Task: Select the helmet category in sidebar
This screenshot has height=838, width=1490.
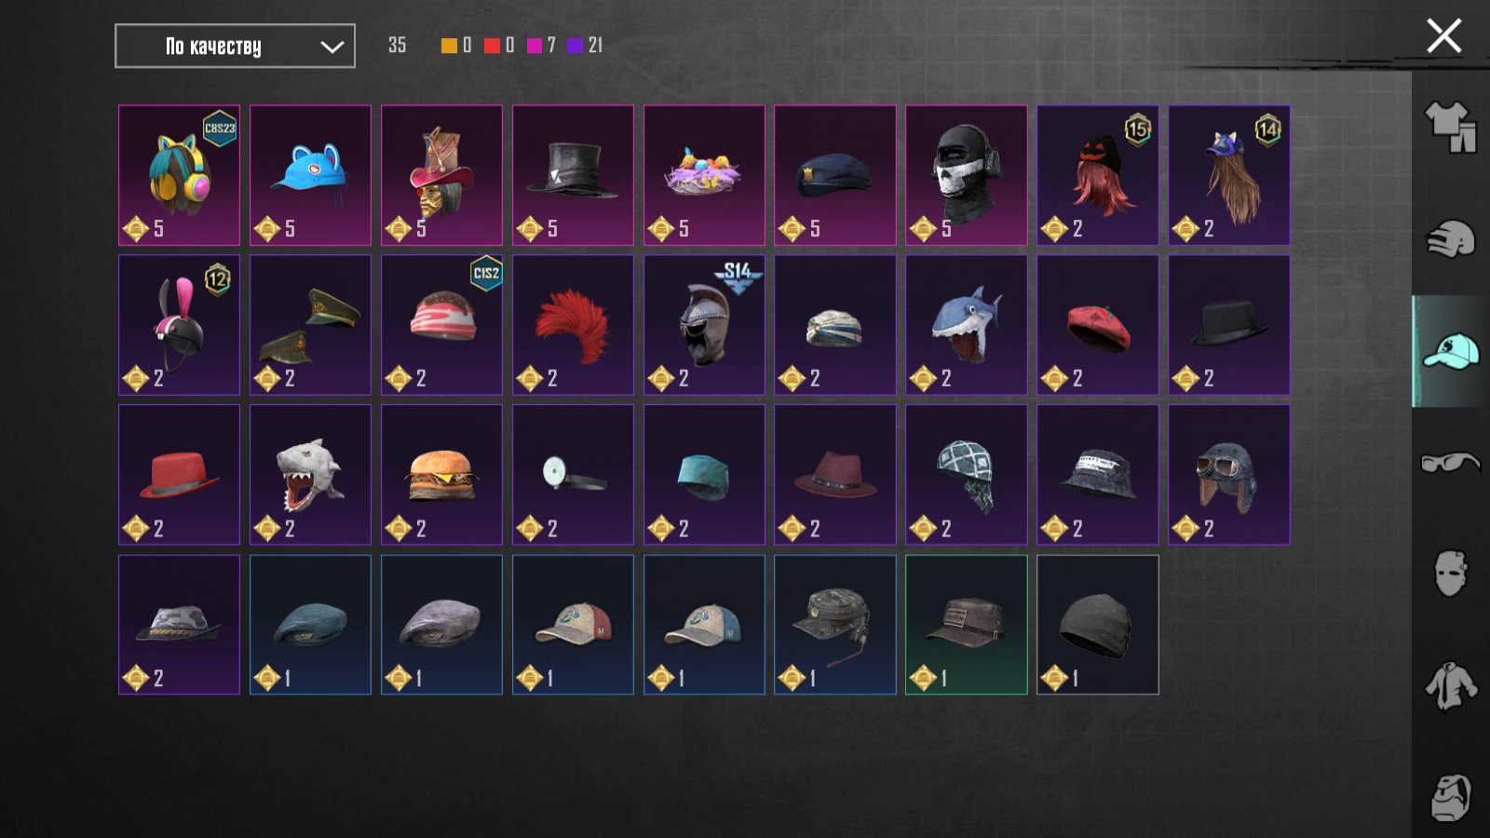Action: click(1450, 238)
